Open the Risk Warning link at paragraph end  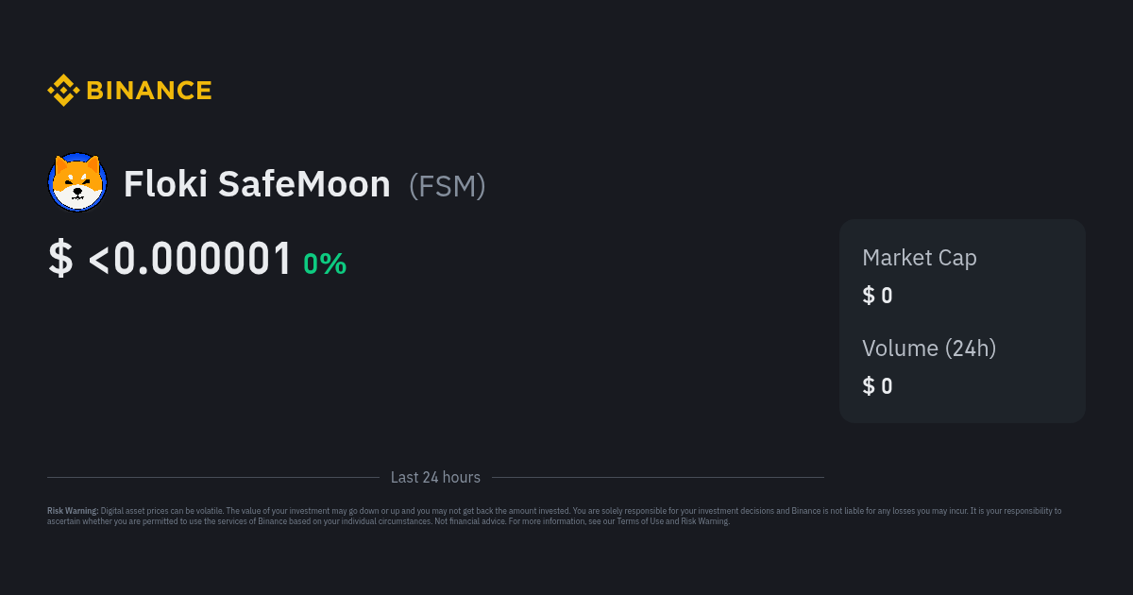[x=704, y=521]
